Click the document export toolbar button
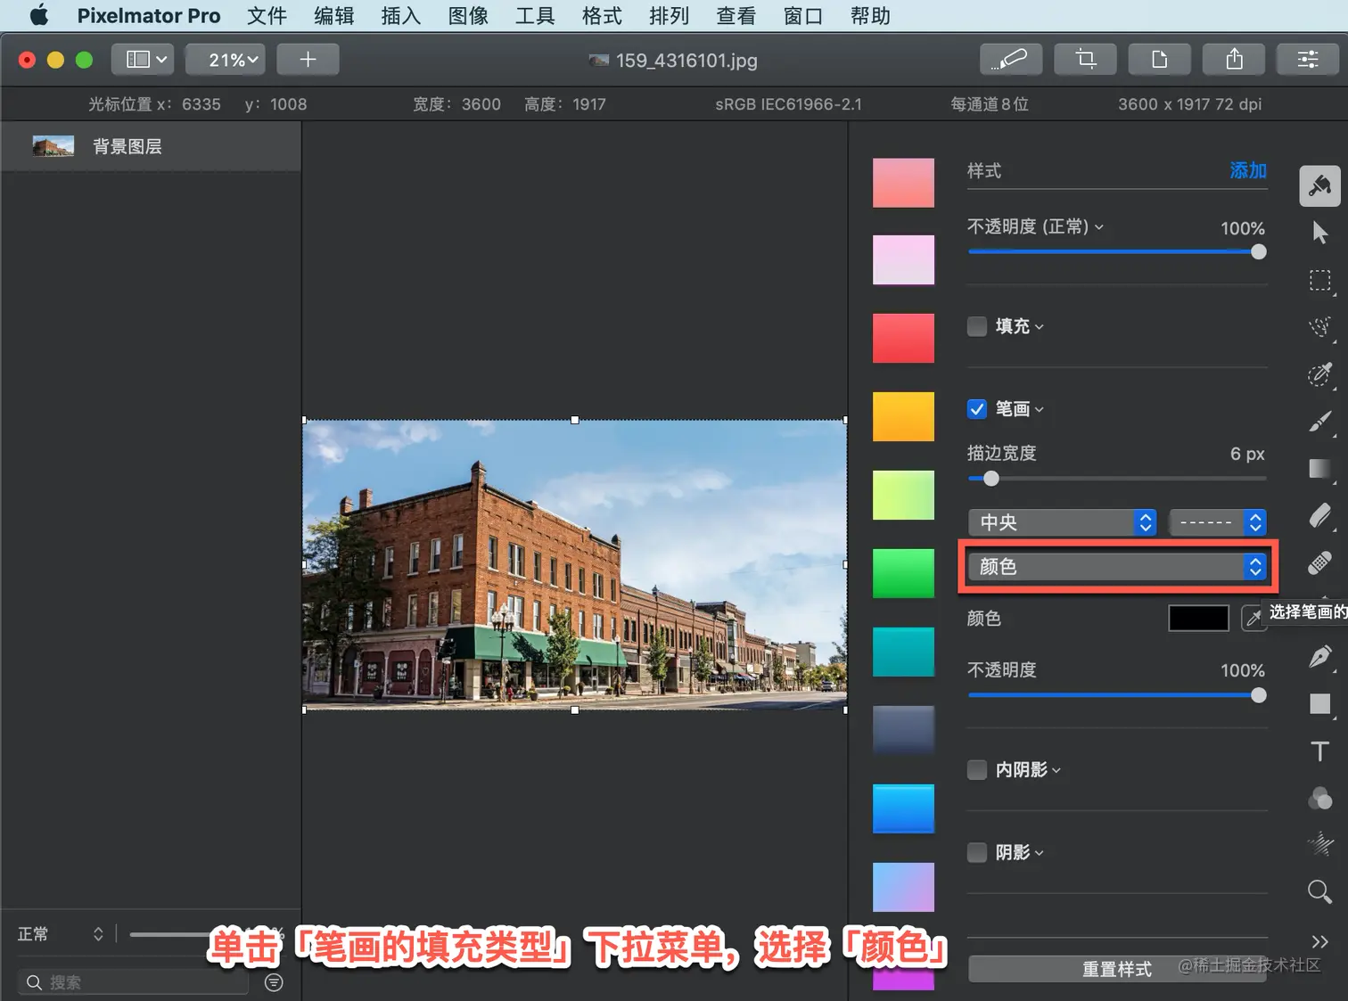Image resolution: width=1348 pixels, height=1001 pixels. [x=1159, y=60]
